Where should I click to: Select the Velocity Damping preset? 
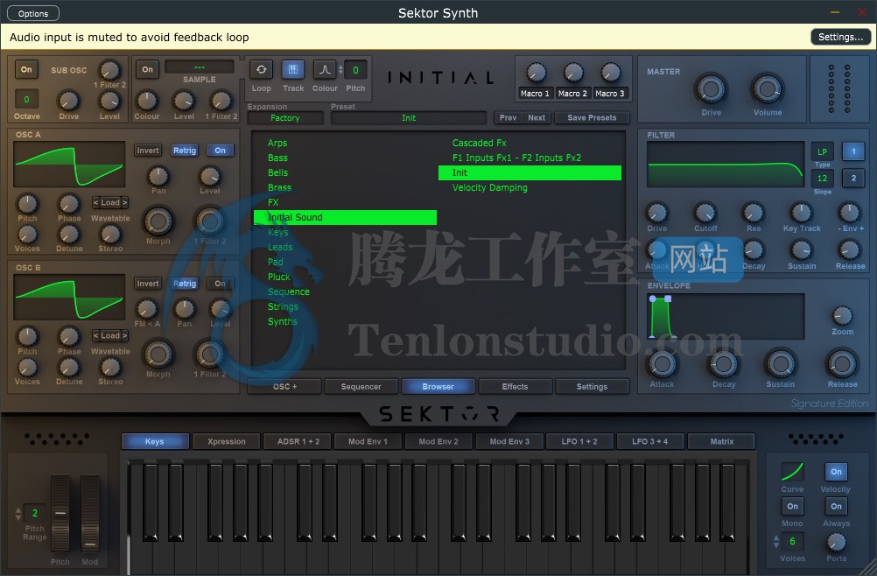pyautogui.click(x=490, y=187)
